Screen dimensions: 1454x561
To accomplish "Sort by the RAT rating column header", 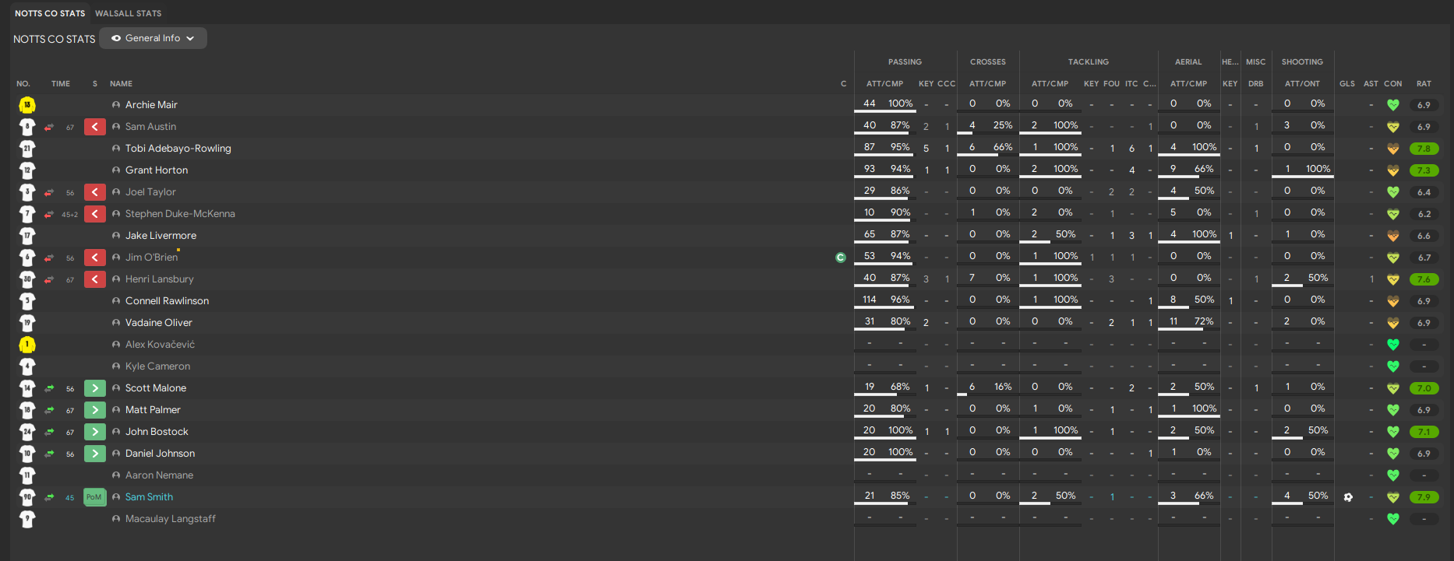I will coord(1424,84).
